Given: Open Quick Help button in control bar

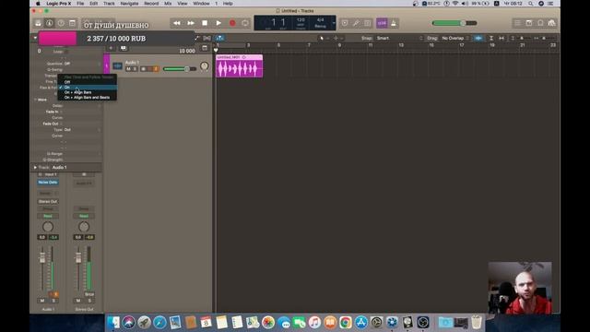Looking at the screenshot, I should coord(61,23).
